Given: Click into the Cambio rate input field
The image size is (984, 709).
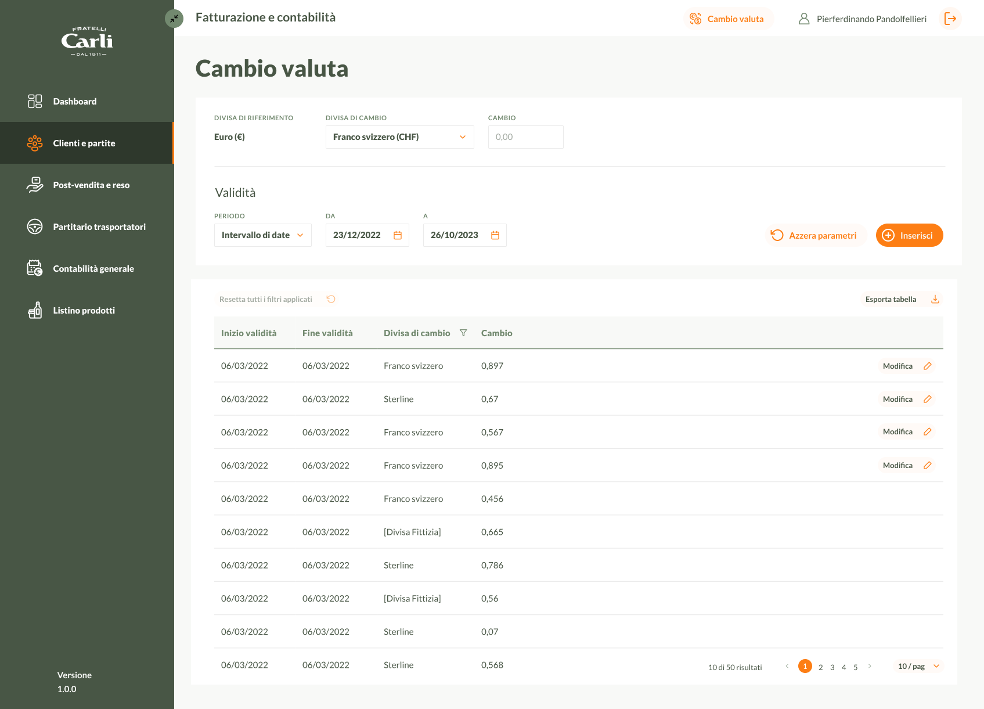Looking at the screenshot, I should coord(525,137).
